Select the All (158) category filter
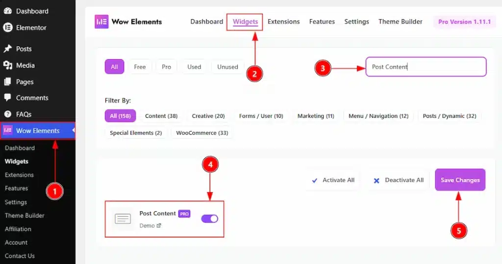This screenshot has width=502, height=264. pos(121,116)
